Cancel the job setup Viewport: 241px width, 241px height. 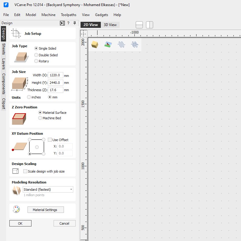64,223
